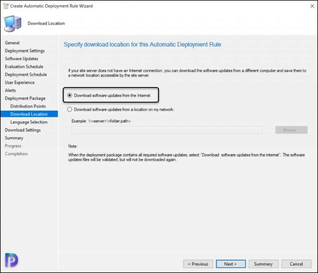This screenshot has height=273, width=318.
Task: Close the wizard window
Action: (x=312, y=6)
